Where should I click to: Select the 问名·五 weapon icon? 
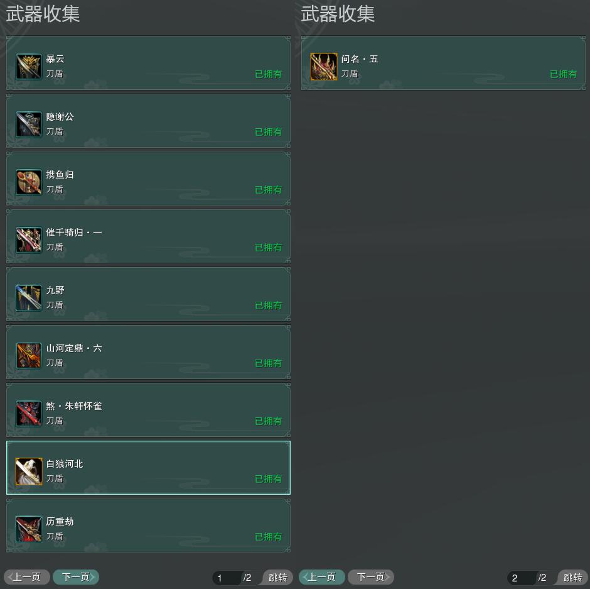(x=324, y=67)
